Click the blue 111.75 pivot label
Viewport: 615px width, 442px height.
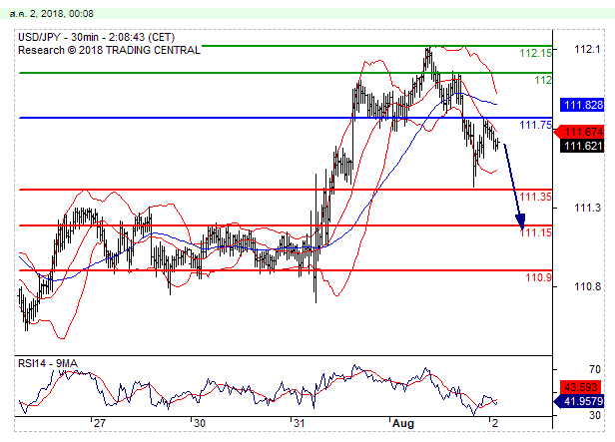pyautogui.click(x=535, y=125)
